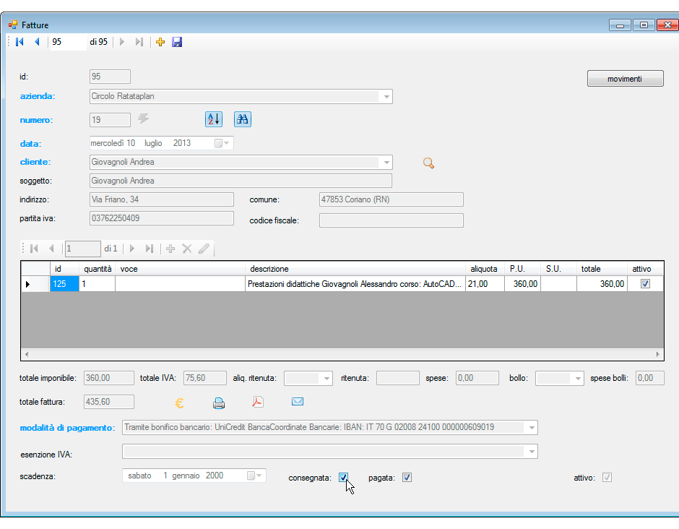This screenshot has width=679, height=529.
Task: Click the descrizione column header
Action: coord(355,269)
